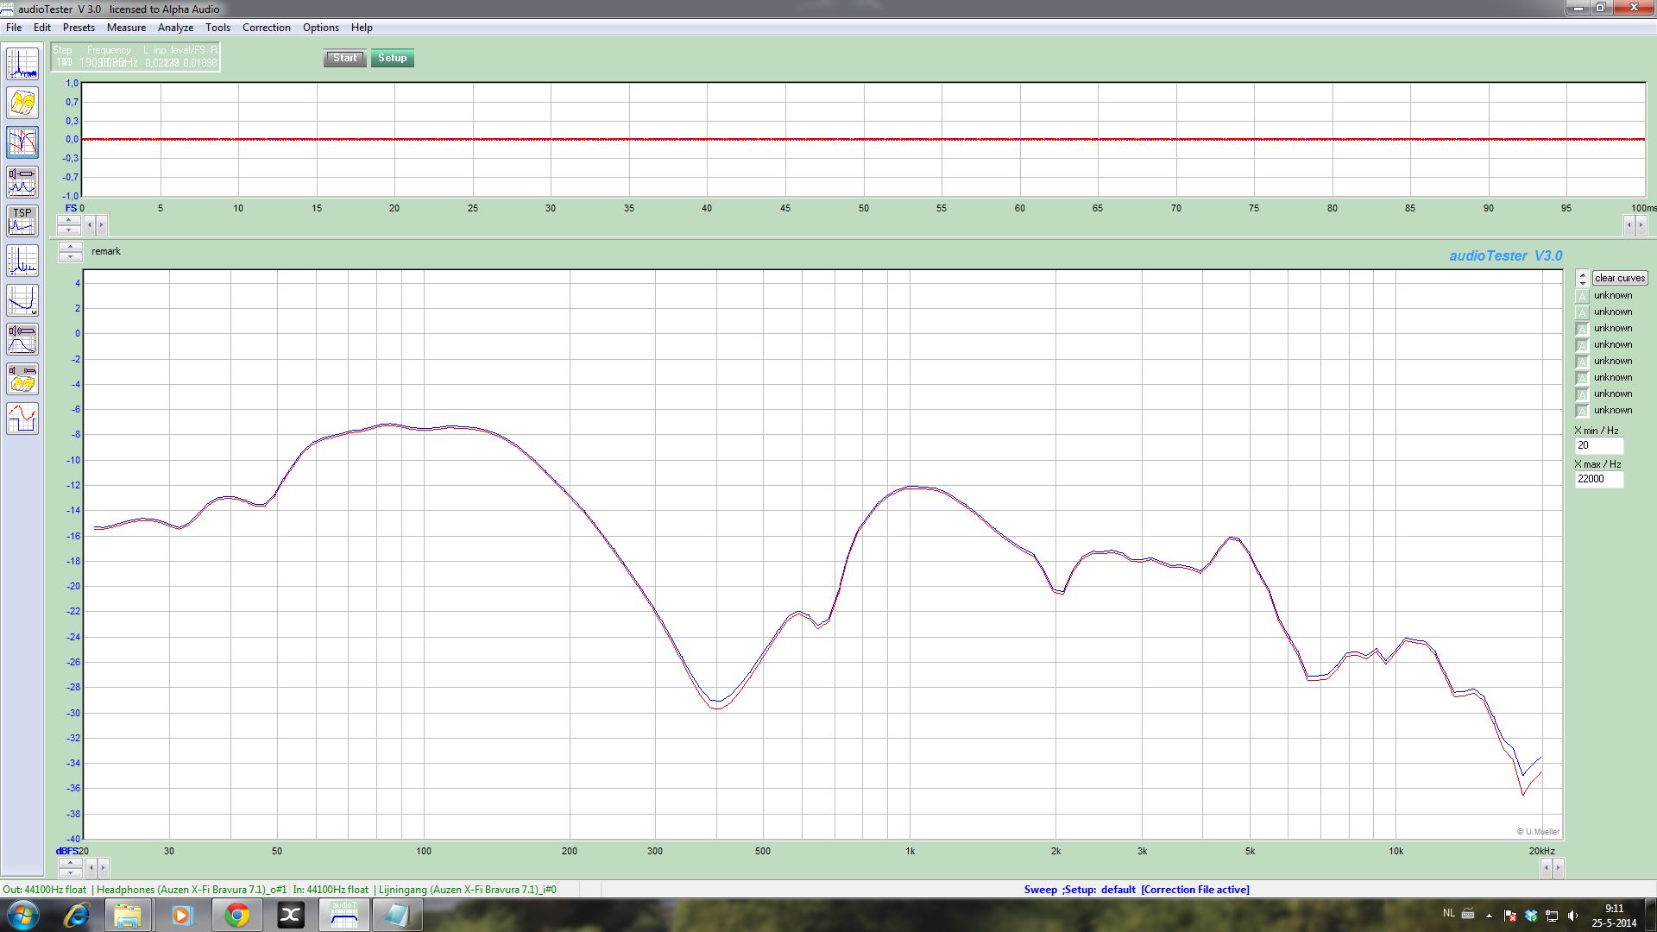
Task: Toggle the seventh 'unknown' curve A button
Action: coord(1582,394)
